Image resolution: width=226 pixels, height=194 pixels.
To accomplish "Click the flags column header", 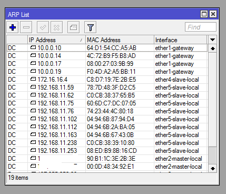I will pos(17,40).
